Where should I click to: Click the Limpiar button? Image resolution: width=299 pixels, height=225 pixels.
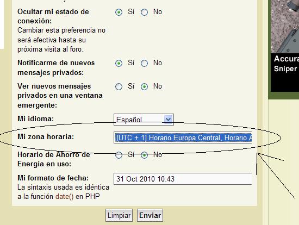119,215
